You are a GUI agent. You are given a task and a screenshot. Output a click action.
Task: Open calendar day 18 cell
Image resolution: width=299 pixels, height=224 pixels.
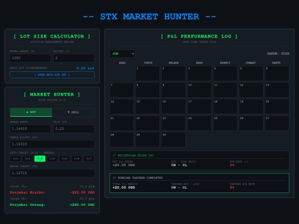[x=225, y=107]
